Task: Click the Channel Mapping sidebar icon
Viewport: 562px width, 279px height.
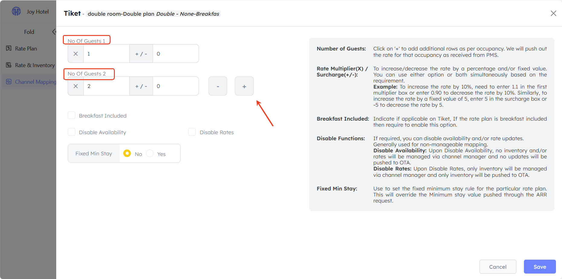Action: 9,82
